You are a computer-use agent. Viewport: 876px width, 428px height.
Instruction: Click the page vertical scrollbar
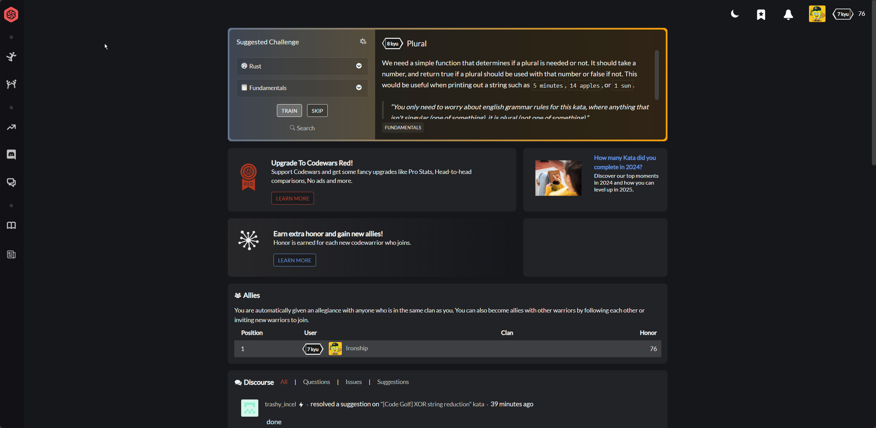click(x=874, y=83)
